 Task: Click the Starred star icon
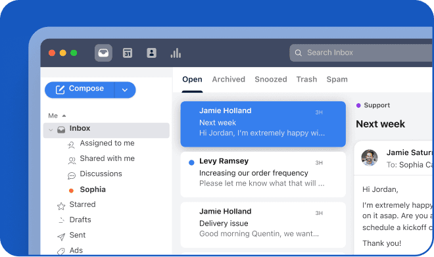[61, 206]
